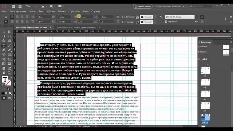233x131 pixels.
Task: Switch to Character formatting controls (A)
Action: coord(6,17)
